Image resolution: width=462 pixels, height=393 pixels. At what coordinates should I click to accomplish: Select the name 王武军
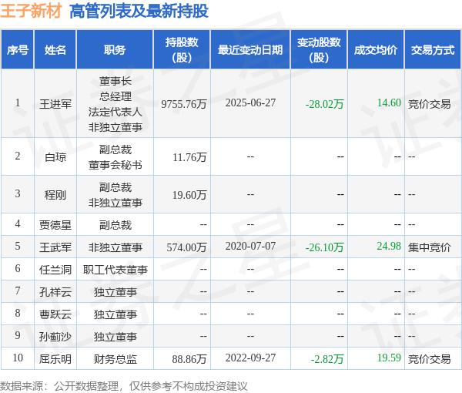tap(55, 247)
